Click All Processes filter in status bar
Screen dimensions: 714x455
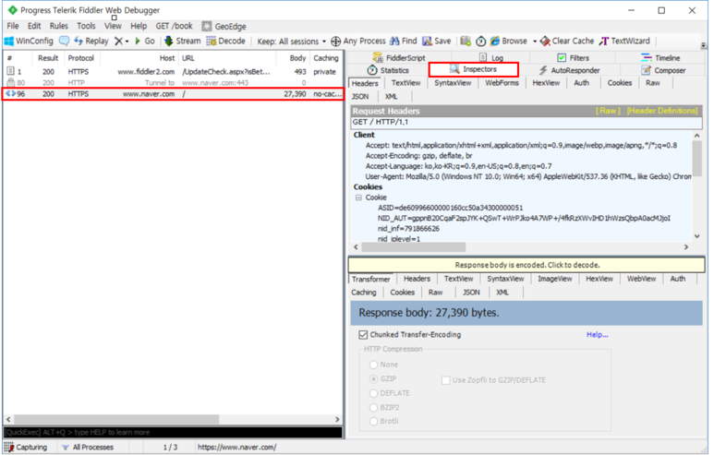click(x=88, y=448)
